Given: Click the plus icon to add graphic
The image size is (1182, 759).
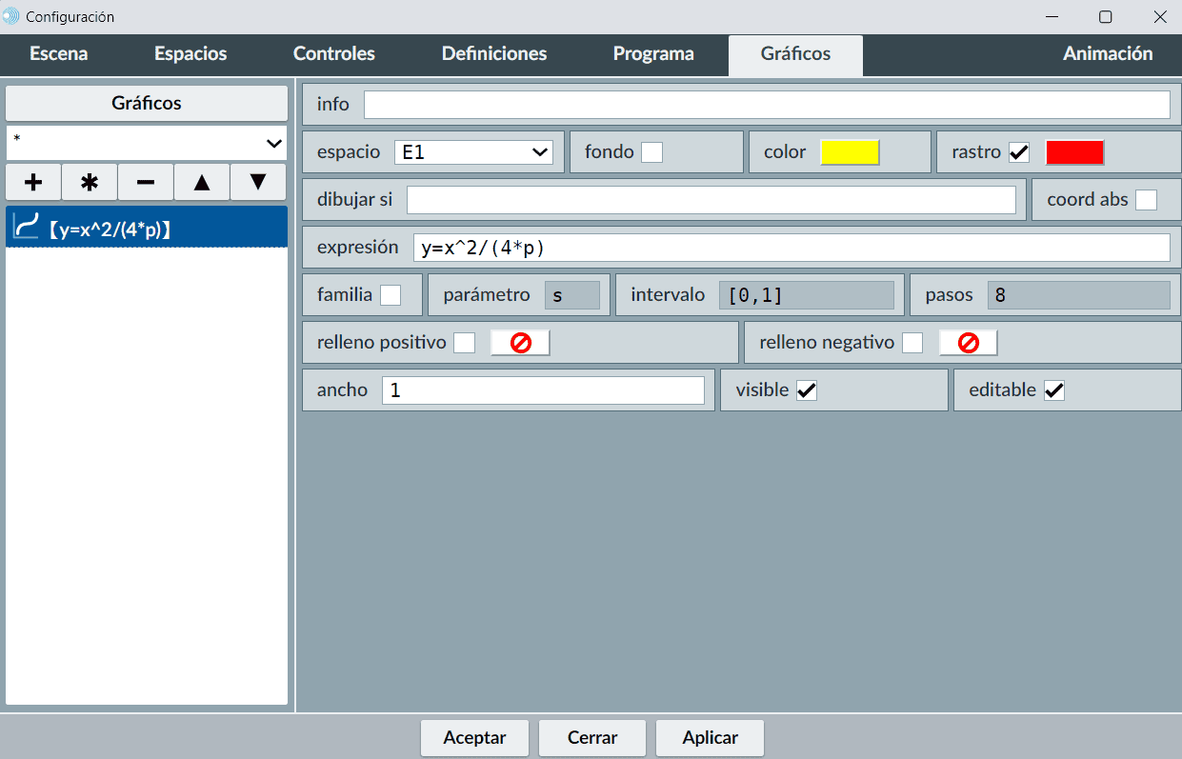Looking at the screenshot, I should coord(33,182).
